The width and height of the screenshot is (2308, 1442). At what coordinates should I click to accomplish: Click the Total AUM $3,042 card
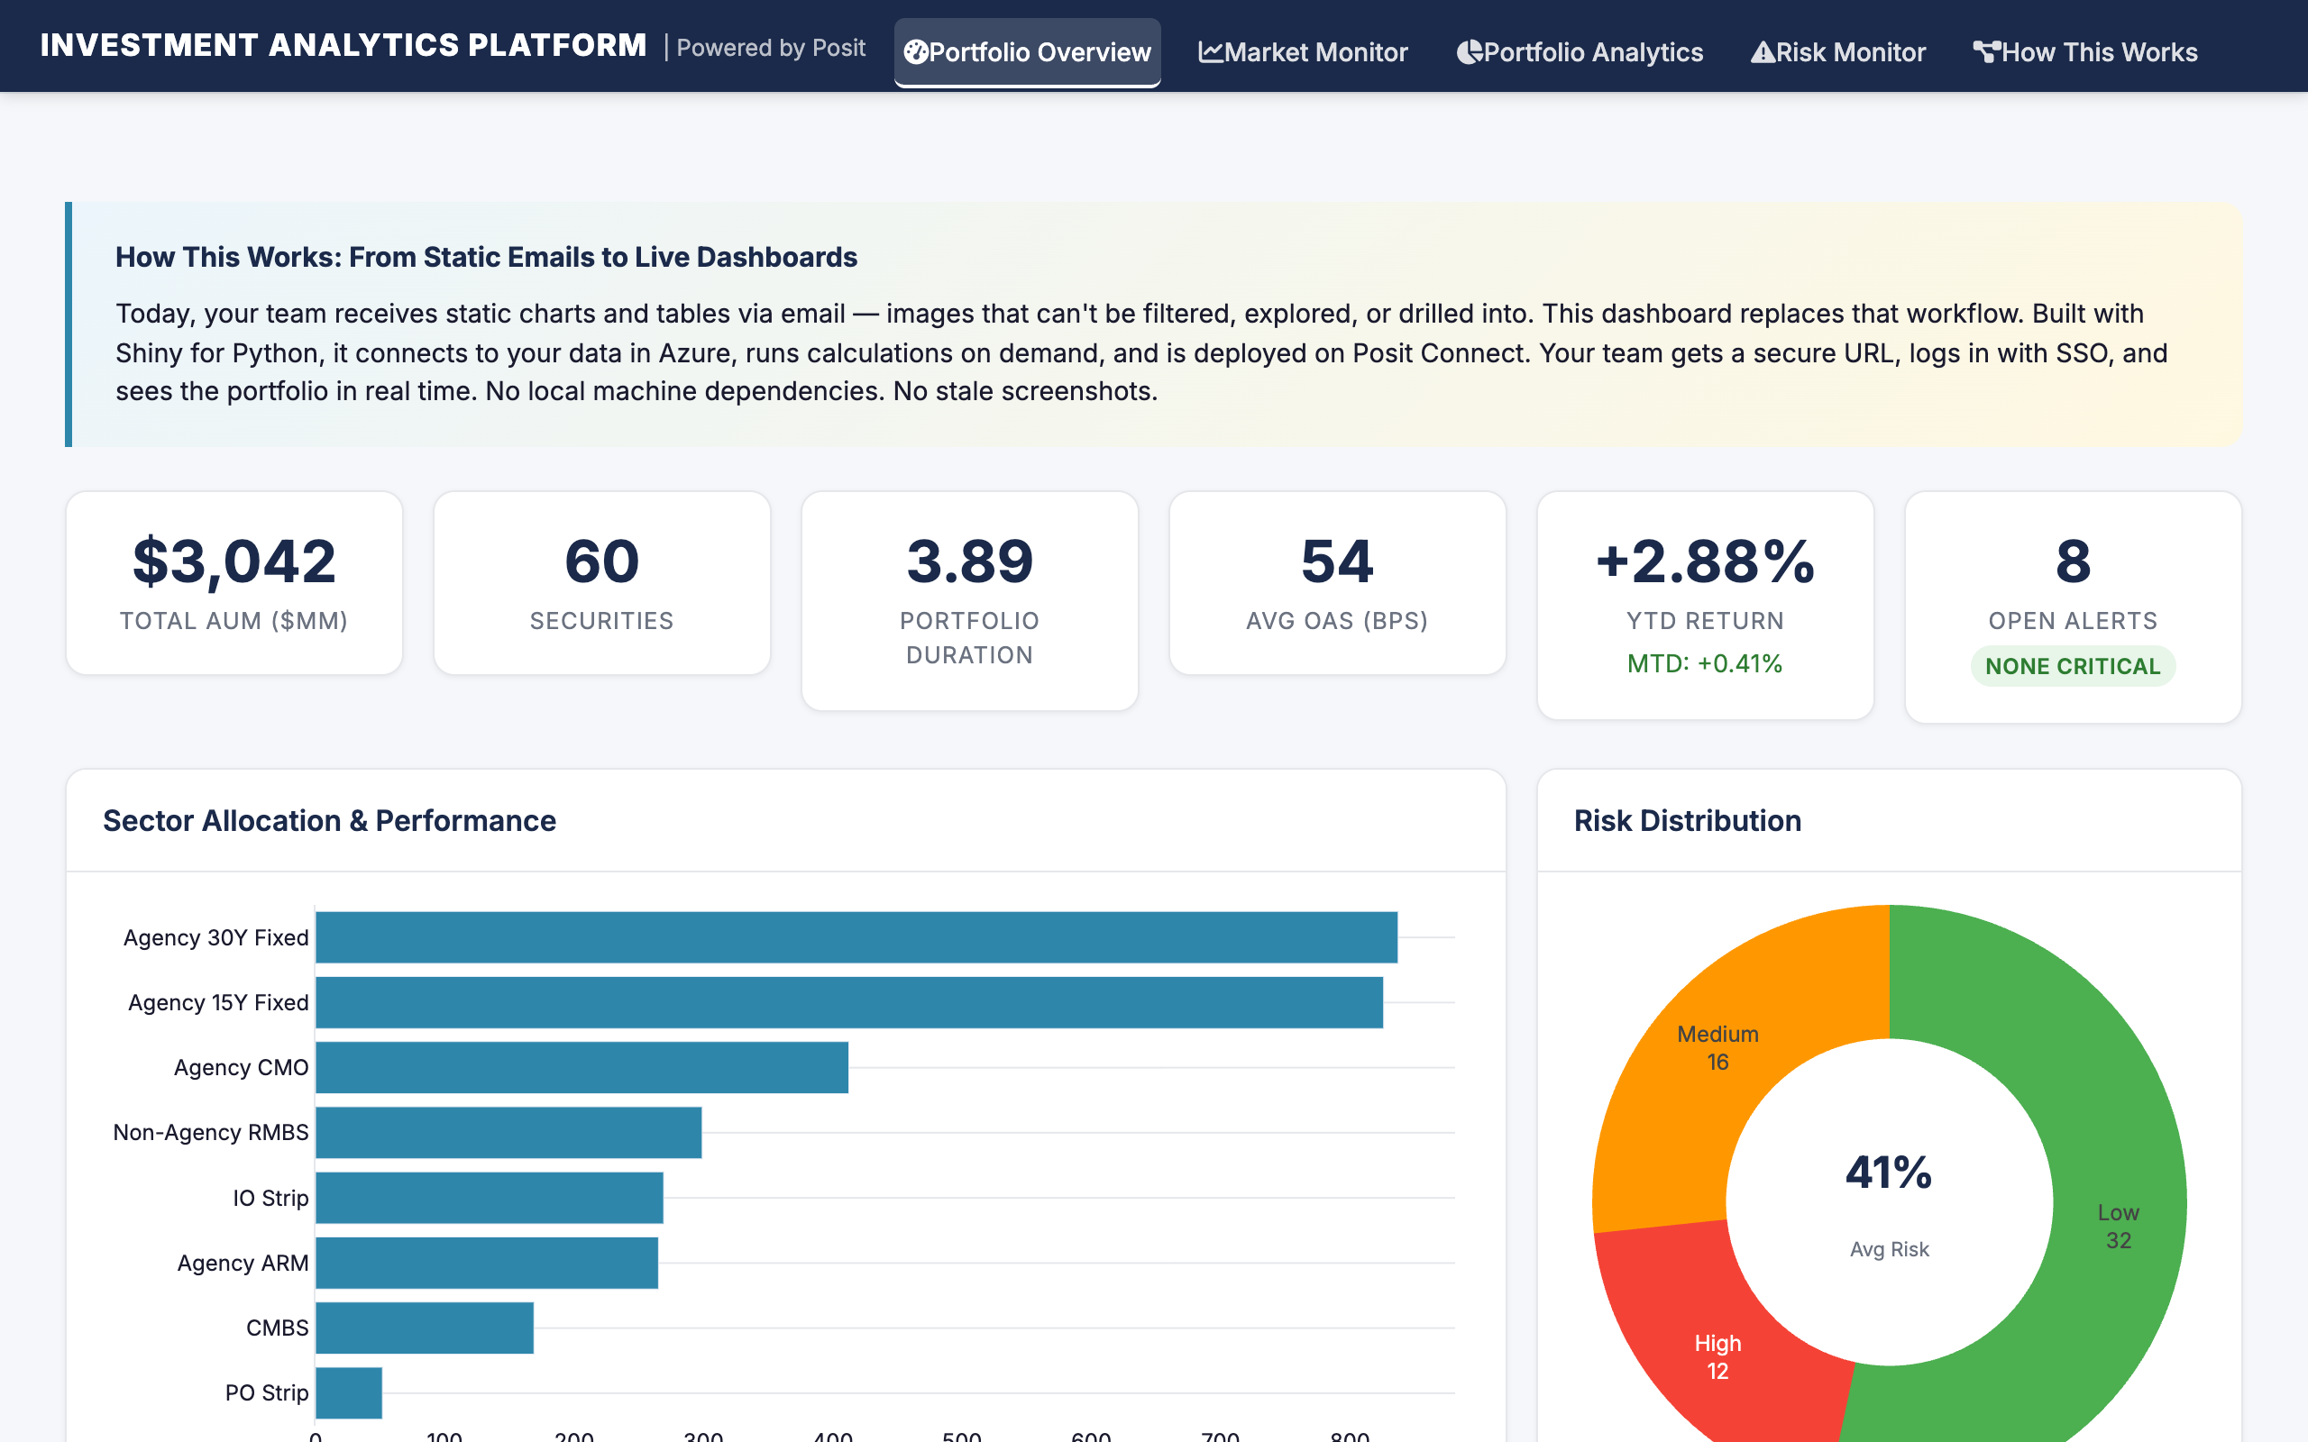tap(234, 583)
